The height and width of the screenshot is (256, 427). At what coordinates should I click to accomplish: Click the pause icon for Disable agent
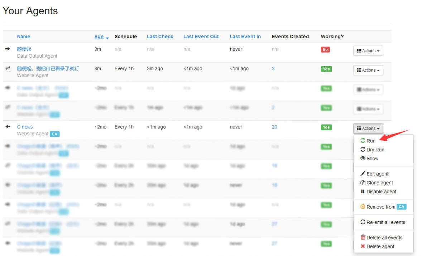point(363,192)
